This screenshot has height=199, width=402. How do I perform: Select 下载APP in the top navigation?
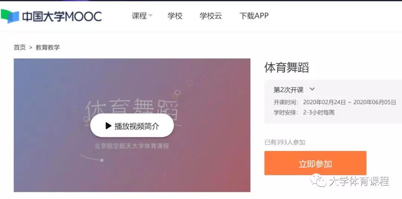point(254,16)
